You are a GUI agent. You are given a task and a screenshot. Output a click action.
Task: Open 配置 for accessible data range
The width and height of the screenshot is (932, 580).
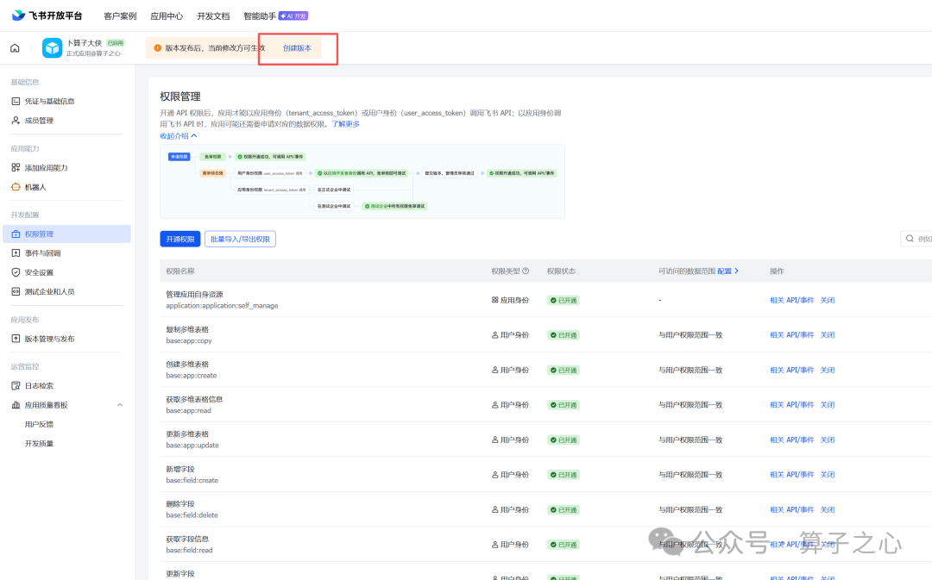pyautogui.click(x=727, y=271)
